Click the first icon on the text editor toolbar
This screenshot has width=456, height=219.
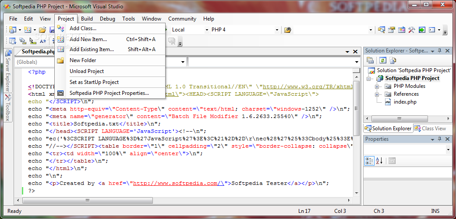click(x=13, y=41)
